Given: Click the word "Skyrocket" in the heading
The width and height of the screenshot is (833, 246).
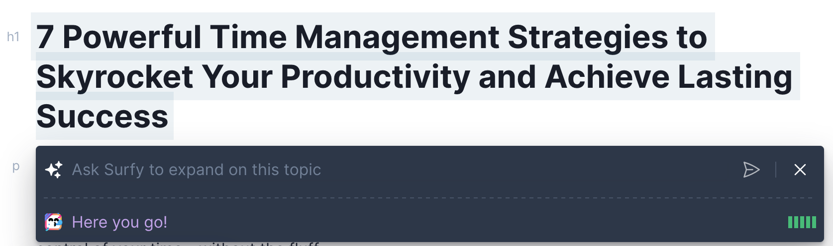Looking at the screenshot, I should pyautogui.click(x=114, y=77).
